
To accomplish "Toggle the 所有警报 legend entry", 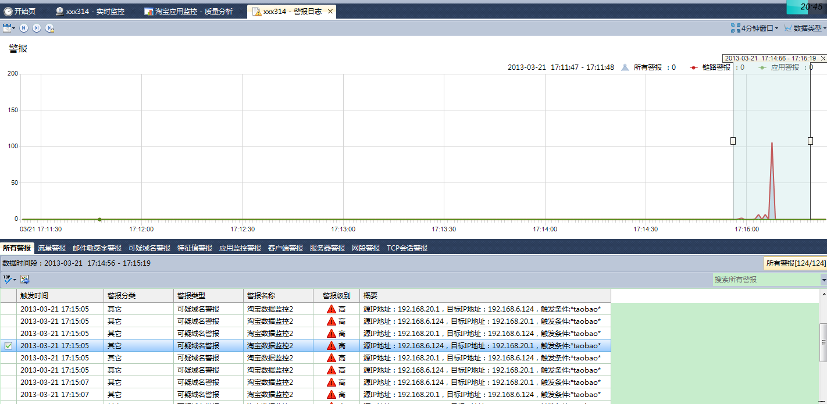I will (648, 67).
